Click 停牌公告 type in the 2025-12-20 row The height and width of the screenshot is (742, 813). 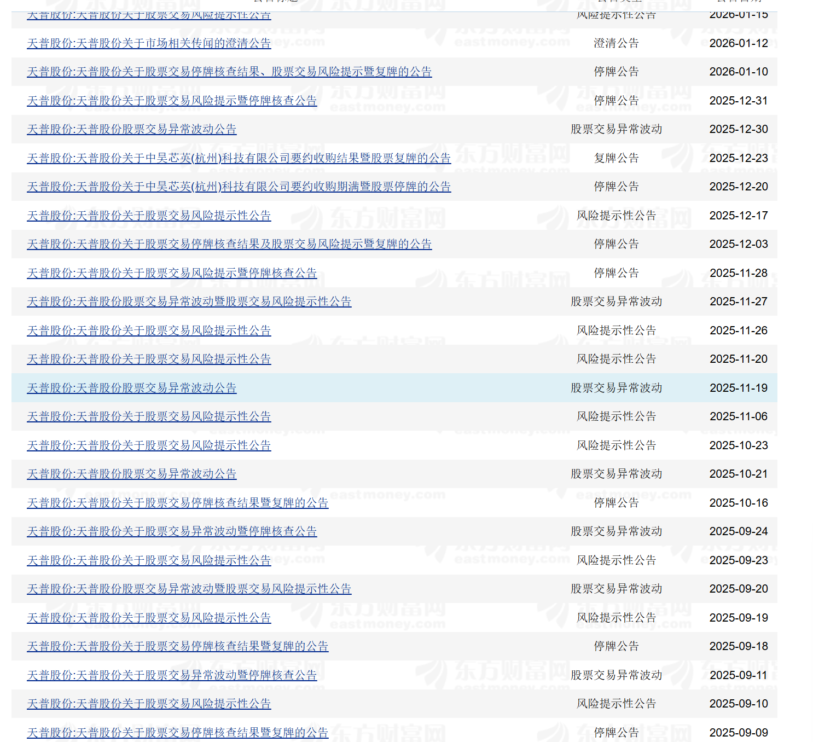point(617,187)
